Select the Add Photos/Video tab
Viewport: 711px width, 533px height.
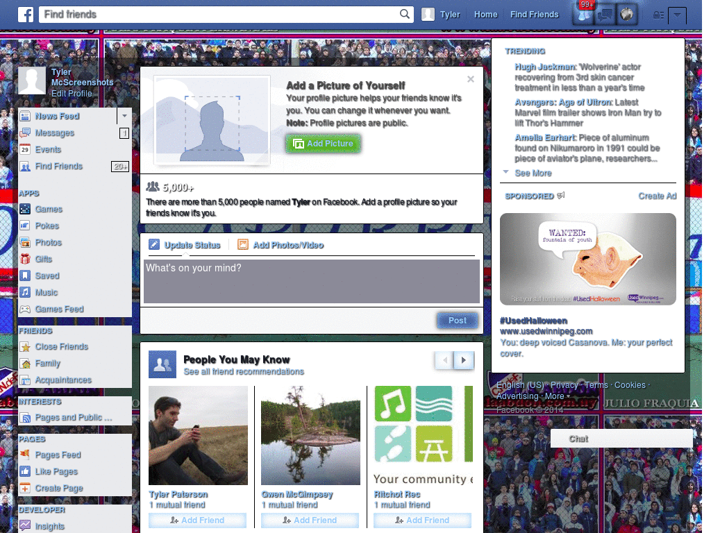tap(281, 245)
